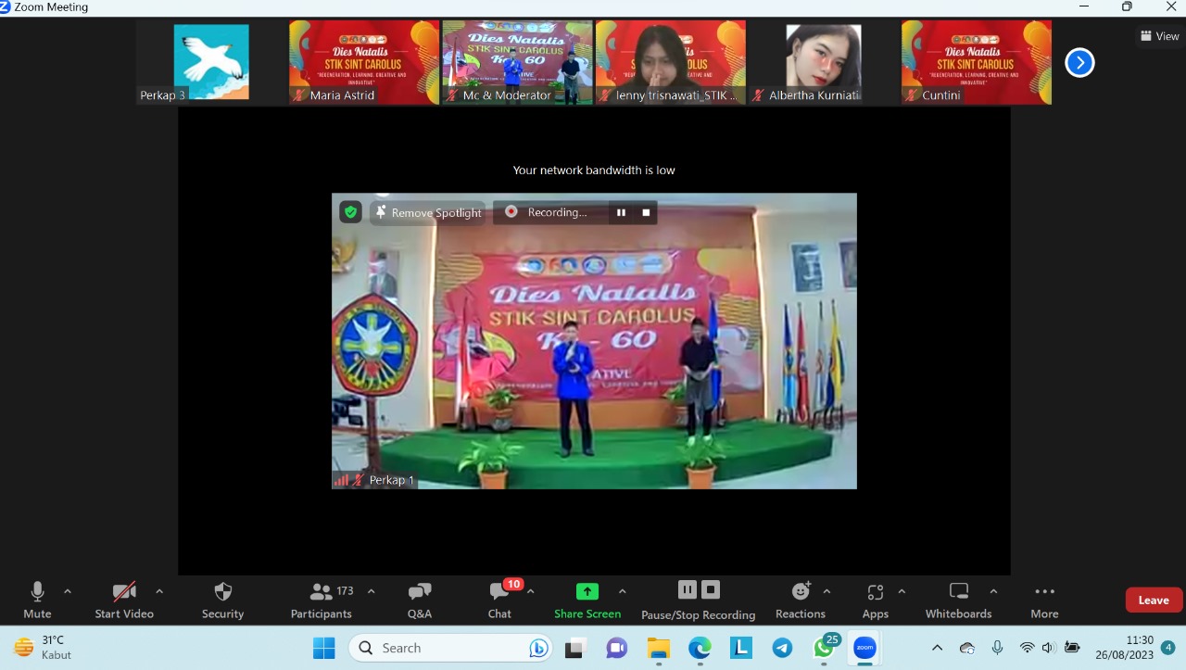The width and height of the screenshot is (1186, 670).
Task: Open the Whiteboards tool
Action: (958, 592)
